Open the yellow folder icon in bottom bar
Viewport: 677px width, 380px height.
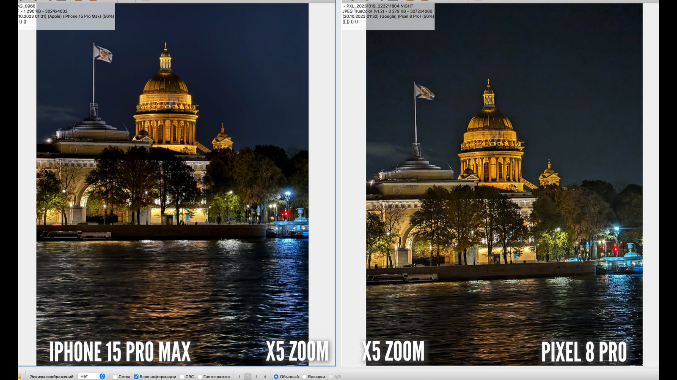pyautogui.click(x=19, y=377)
